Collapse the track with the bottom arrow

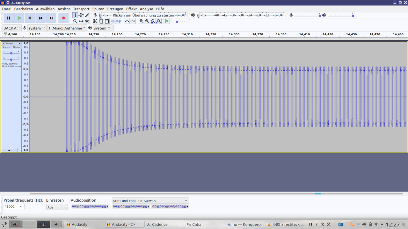(9, 150)
